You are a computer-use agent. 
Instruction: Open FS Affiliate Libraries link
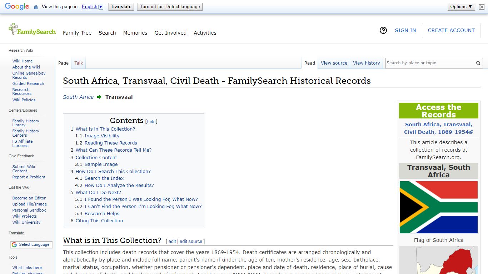[x=23, y=143]
